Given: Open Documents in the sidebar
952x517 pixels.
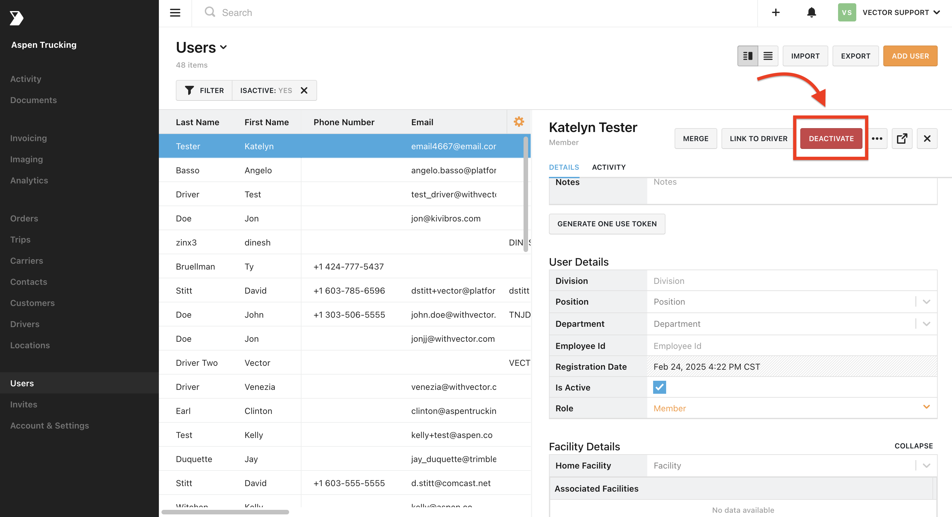Looking at the screenshot, I should 33,100.
